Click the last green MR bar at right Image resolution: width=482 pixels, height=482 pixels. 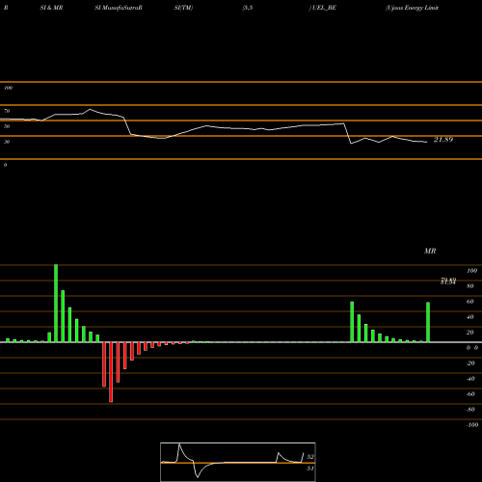[428, 322]
